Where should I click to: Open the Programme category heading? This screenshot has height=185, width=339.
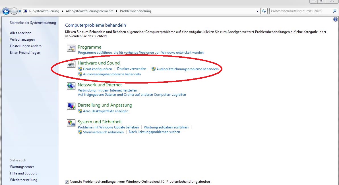click(90, 47)
